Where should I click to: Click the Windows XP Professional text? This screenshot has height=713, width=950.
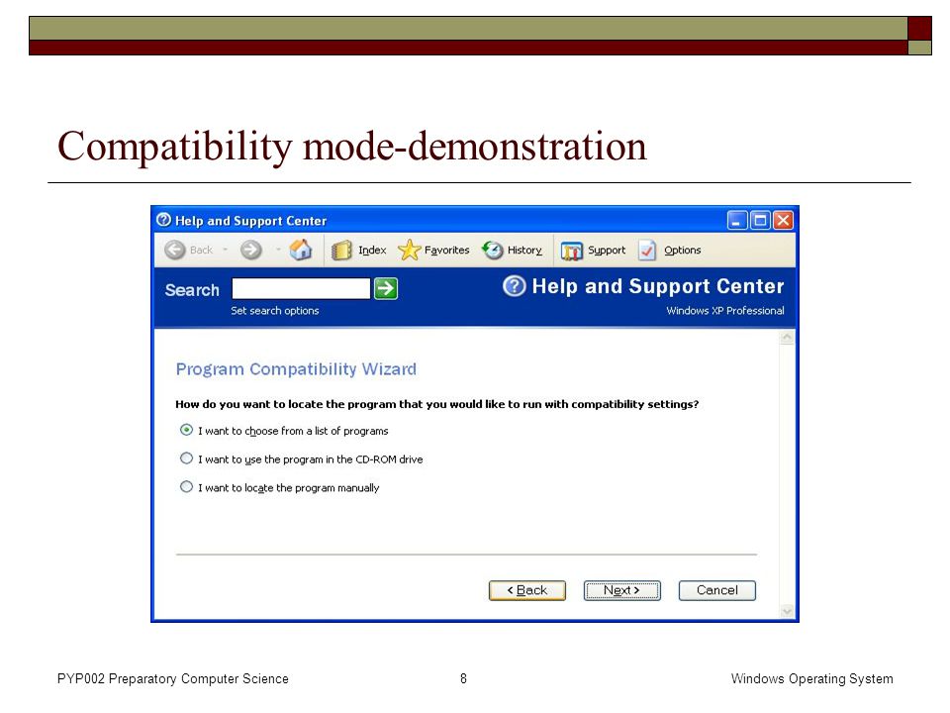[x=725, y=310]
